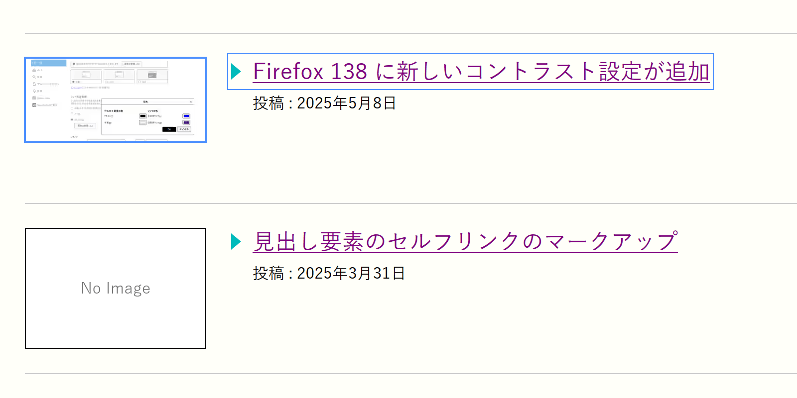The height and width of the screenshot is (398, 797).
Task: Click the sync icon in the thumbnail sidebar
Action: pos(34,91)
